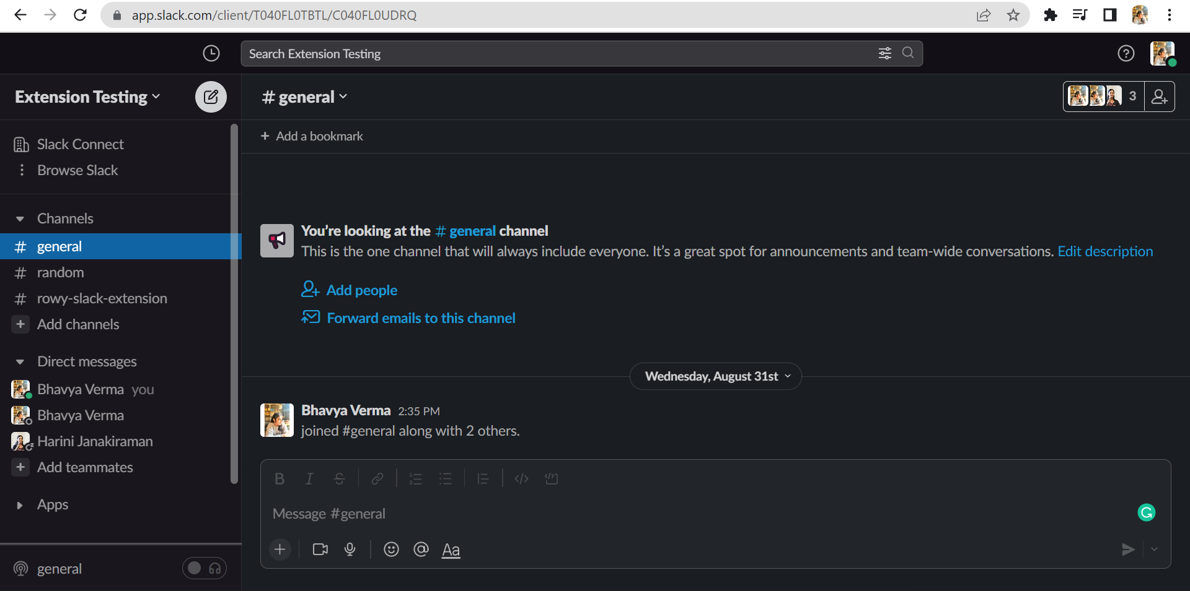The height and width of the screenshot is (591, 1190).
Task: Toggle the huddle headphones switch
Action: coord(205,568)
